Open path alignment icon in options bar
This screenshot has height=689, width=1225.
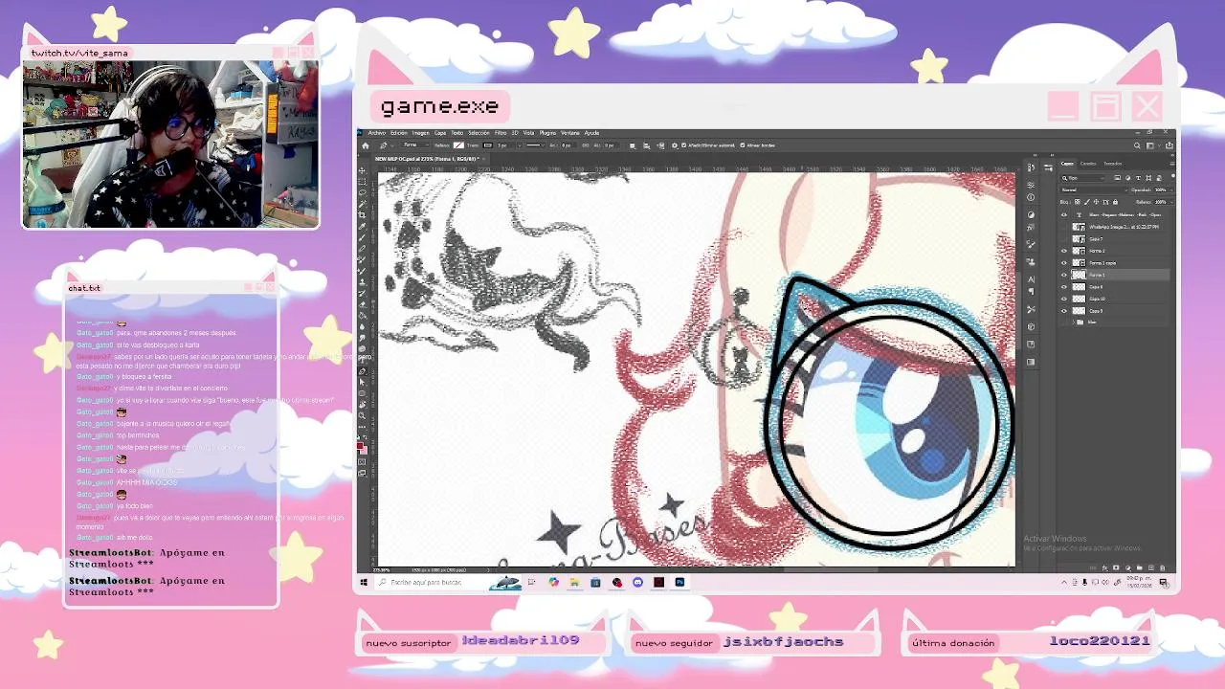point(646,145)
